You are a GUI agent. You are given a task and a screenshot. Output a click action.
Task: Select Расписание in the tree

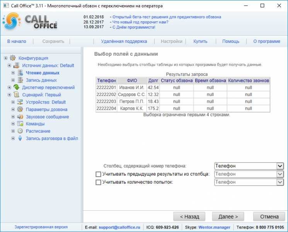[38, 131]
